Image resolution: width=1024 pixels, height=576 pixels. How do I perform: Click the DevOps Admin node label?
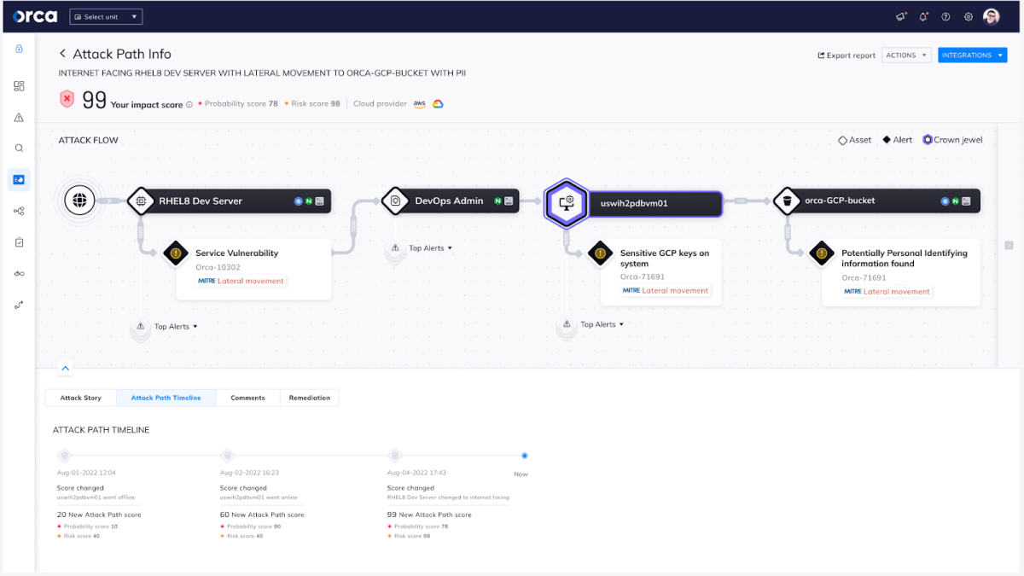pos(449,201)
